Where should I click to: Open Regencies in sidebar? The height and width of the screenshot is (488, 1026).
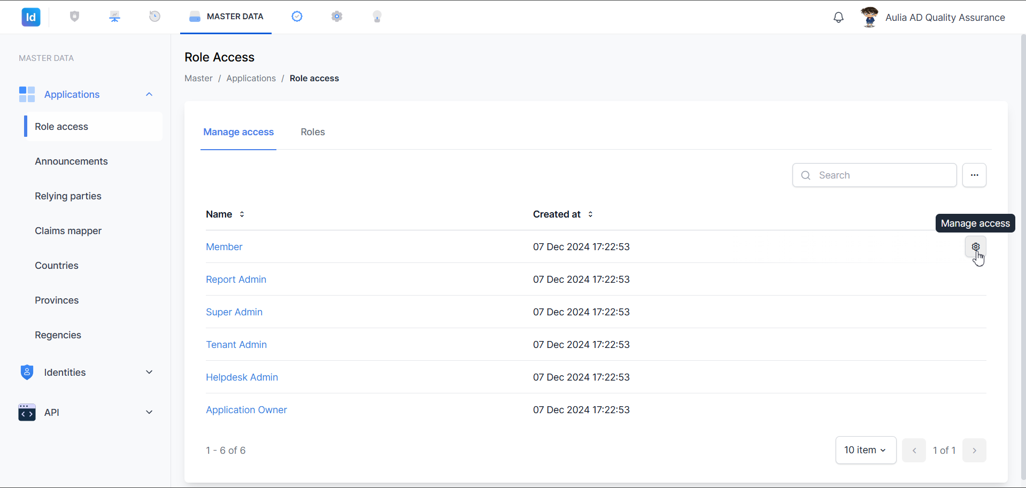pos(58,335)
